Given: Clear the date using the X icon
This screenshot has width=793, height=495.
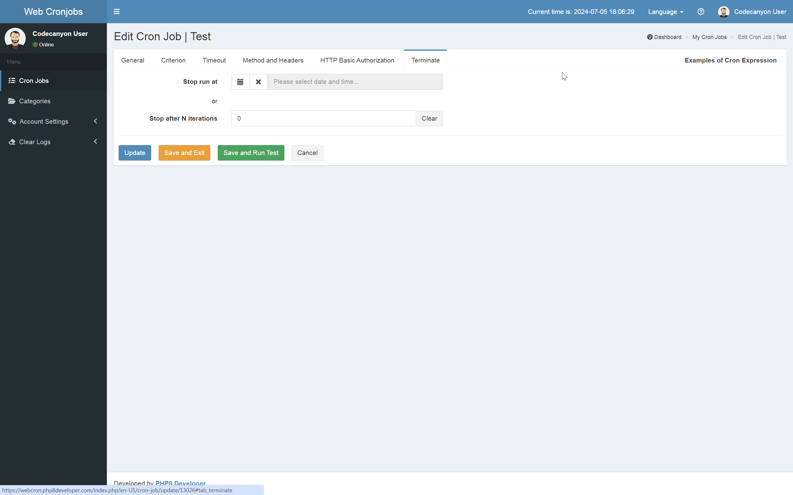Looking at the screenshot, I should coord(258,81).
